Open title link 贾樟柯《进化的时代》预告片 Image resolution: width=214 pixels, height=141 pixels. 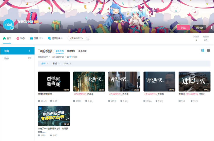[x=192, y=94]
